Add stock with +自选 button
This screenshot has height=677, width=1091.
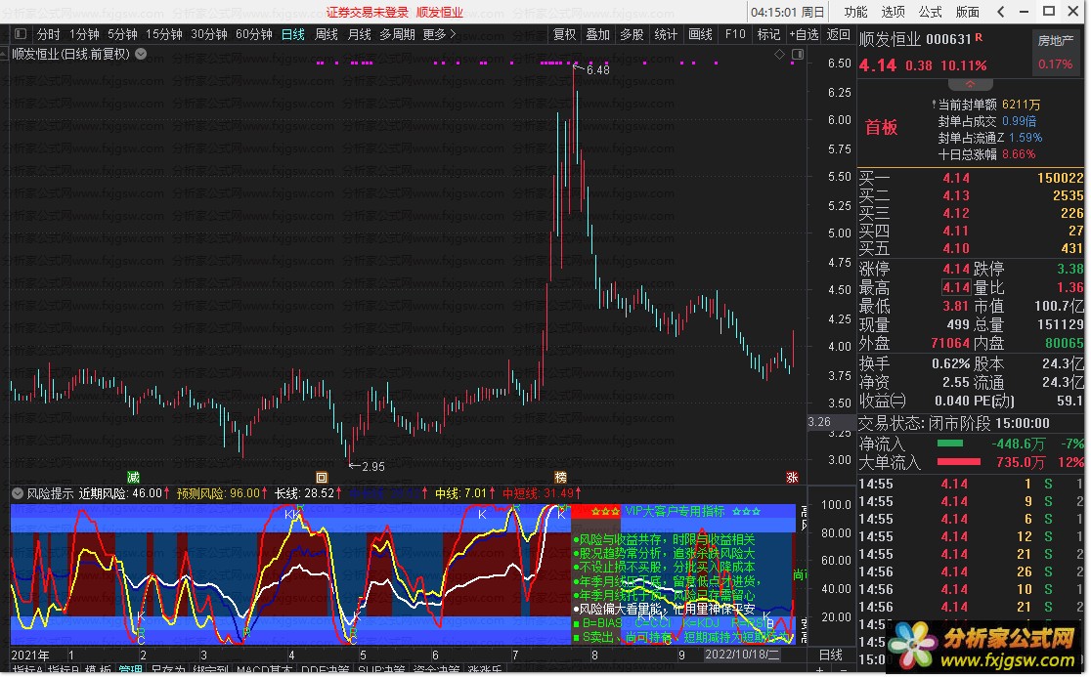pos(804,34)
